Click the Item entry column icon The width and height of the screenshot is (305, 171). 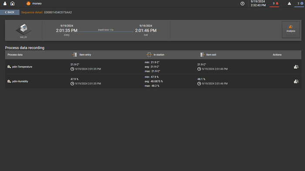pyautogui.click(x=75, y=55)
